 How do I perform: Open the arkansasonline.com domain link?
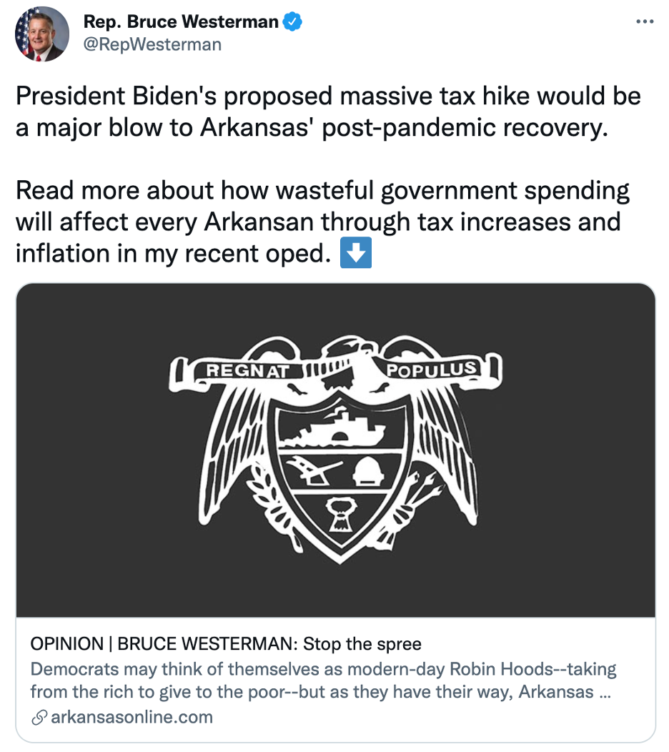tap(132, 717)
